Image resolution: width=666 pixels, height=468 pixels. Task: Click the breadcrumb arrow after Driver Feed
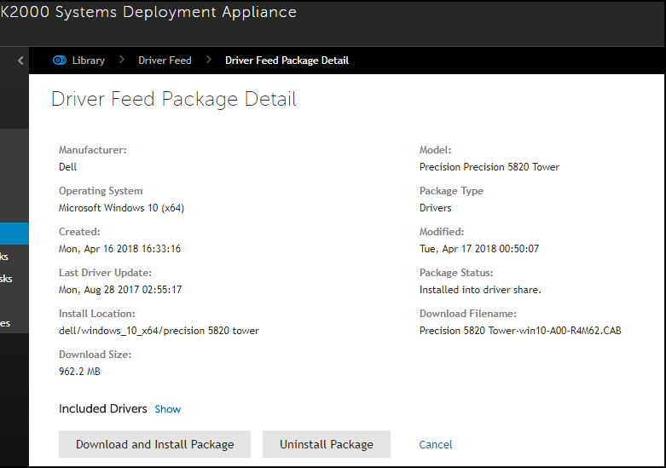click(x=208, y=61)
